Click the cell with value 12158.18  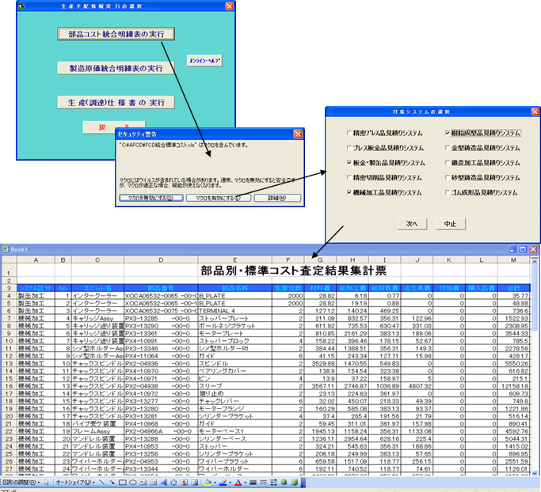(x=513, y=386)
